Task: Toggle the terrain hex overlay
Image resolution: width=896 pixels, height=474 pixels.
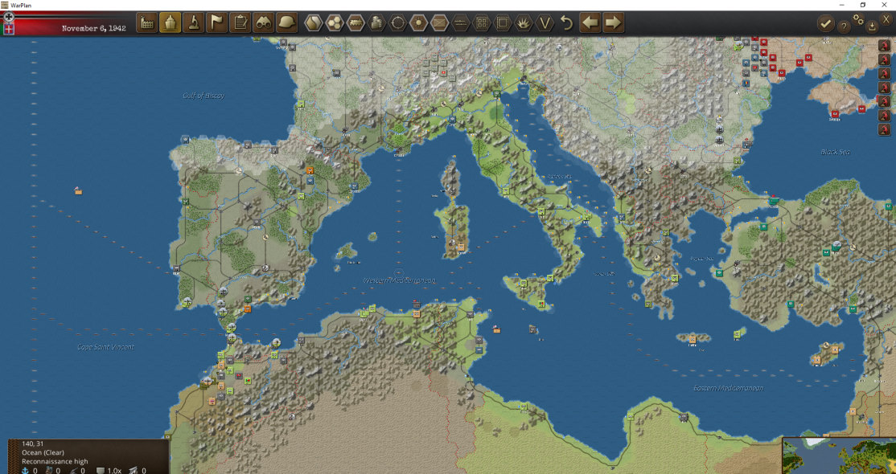Action: pyautogui.click(x=313, y=23)
